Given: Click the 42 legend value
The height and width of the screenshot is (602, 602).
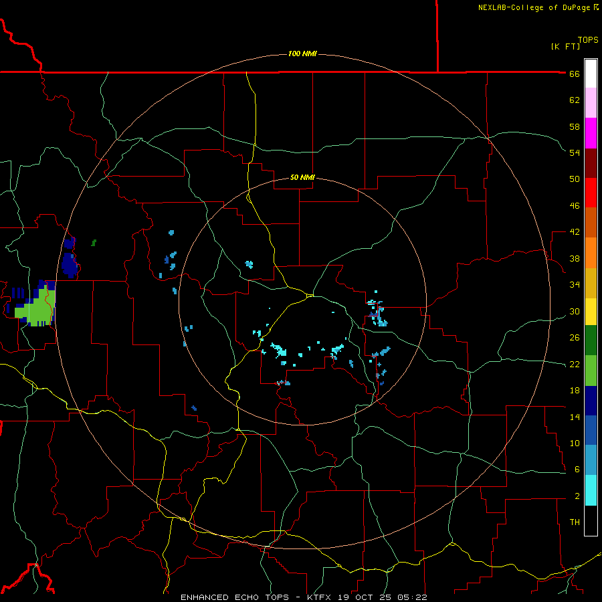Looking at the screenshot, I should click(x=575, y=232).
